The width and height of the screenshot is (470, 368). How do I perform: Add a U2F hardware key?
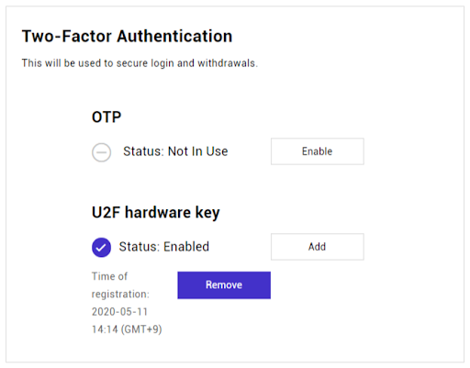pyautogui.click(x=318, y=247)
